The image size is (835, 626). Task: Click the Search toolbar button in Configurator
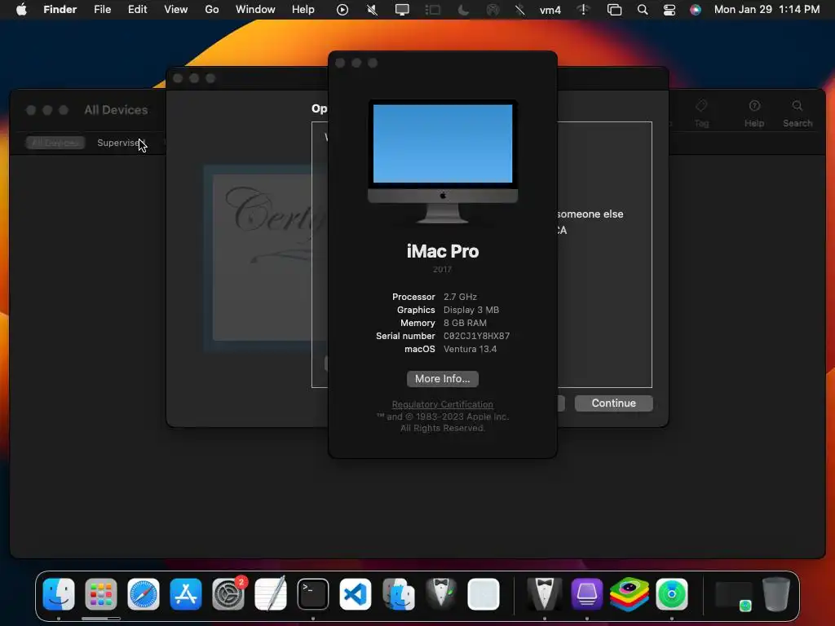(x=797, y=113)
